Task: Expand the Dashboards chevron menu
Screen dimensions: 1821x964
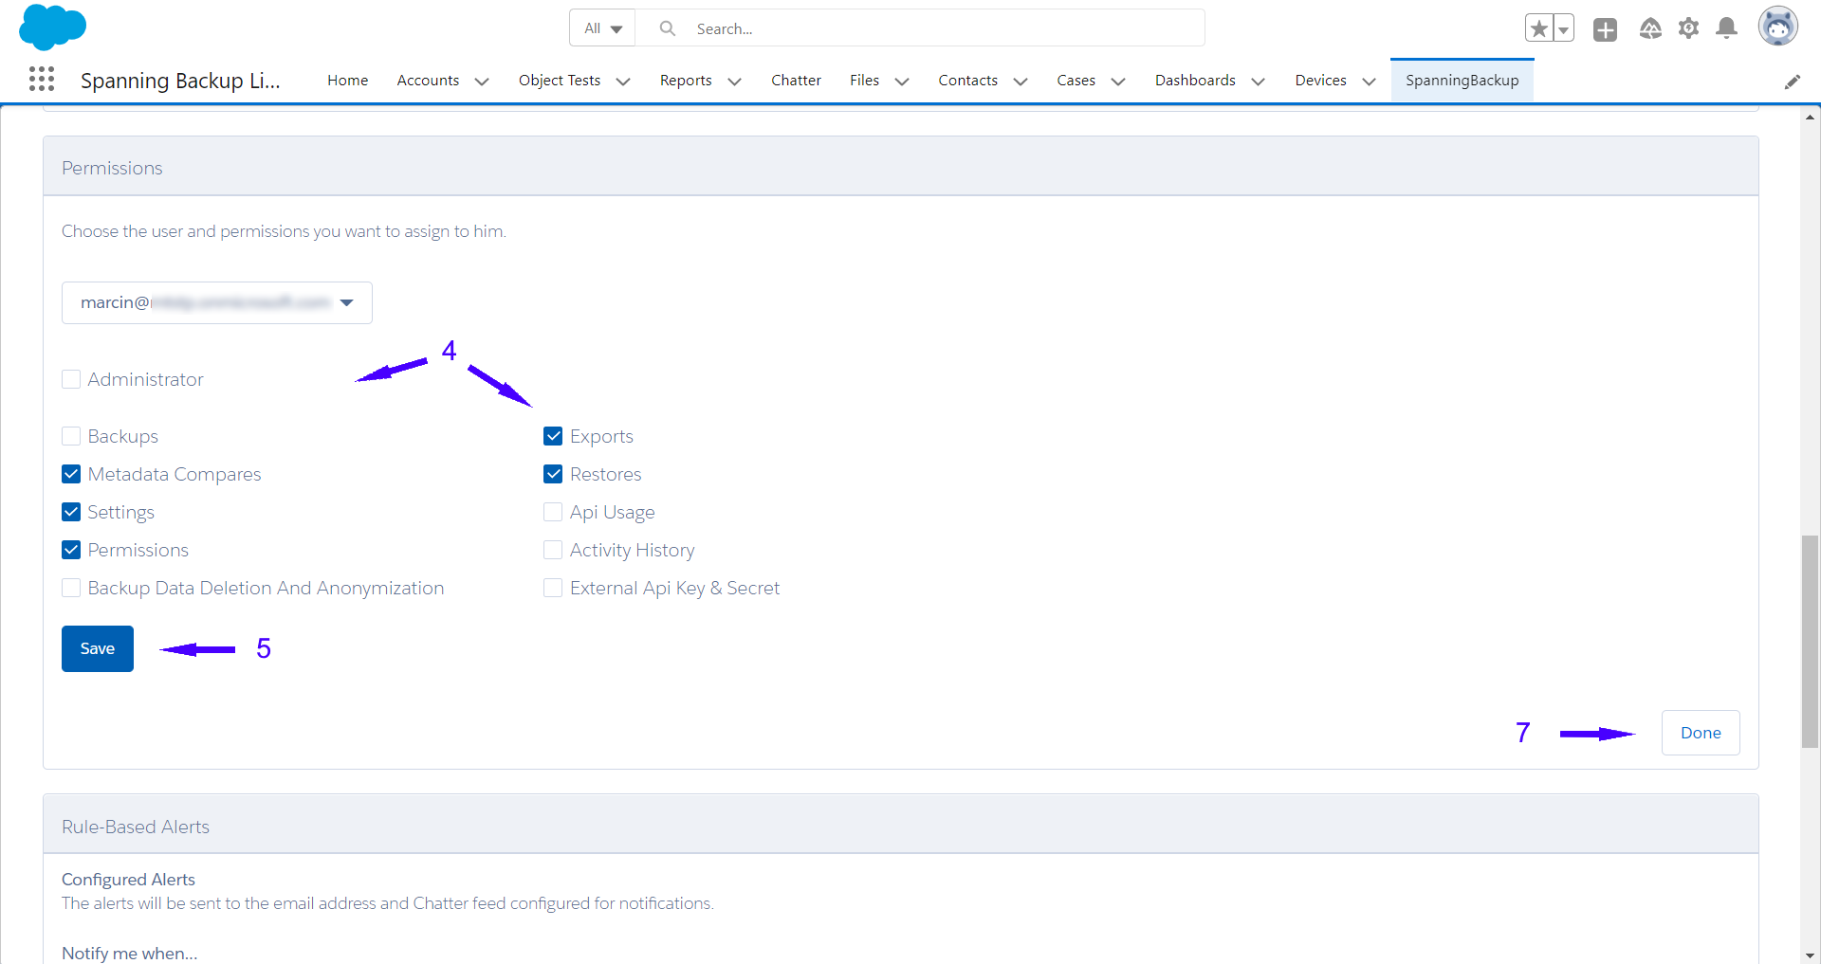Action: [1259, 82]
